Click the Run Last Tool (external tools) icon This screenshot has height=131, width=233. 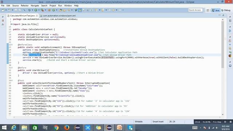42,10
